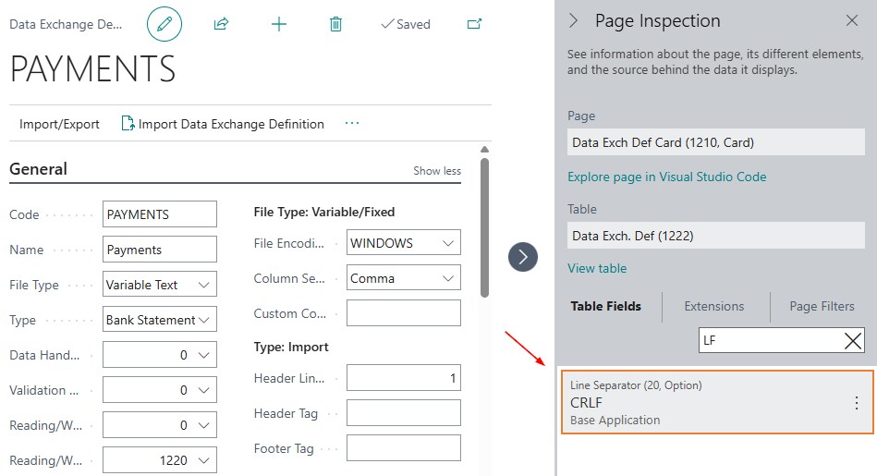Click Data Exch. Def table value
Image resolution: width=877 pixels, height=476 pixels.
(716, 236)
